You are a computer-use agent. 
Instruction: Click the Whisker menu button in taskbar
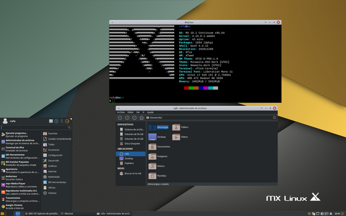point(2,213)
